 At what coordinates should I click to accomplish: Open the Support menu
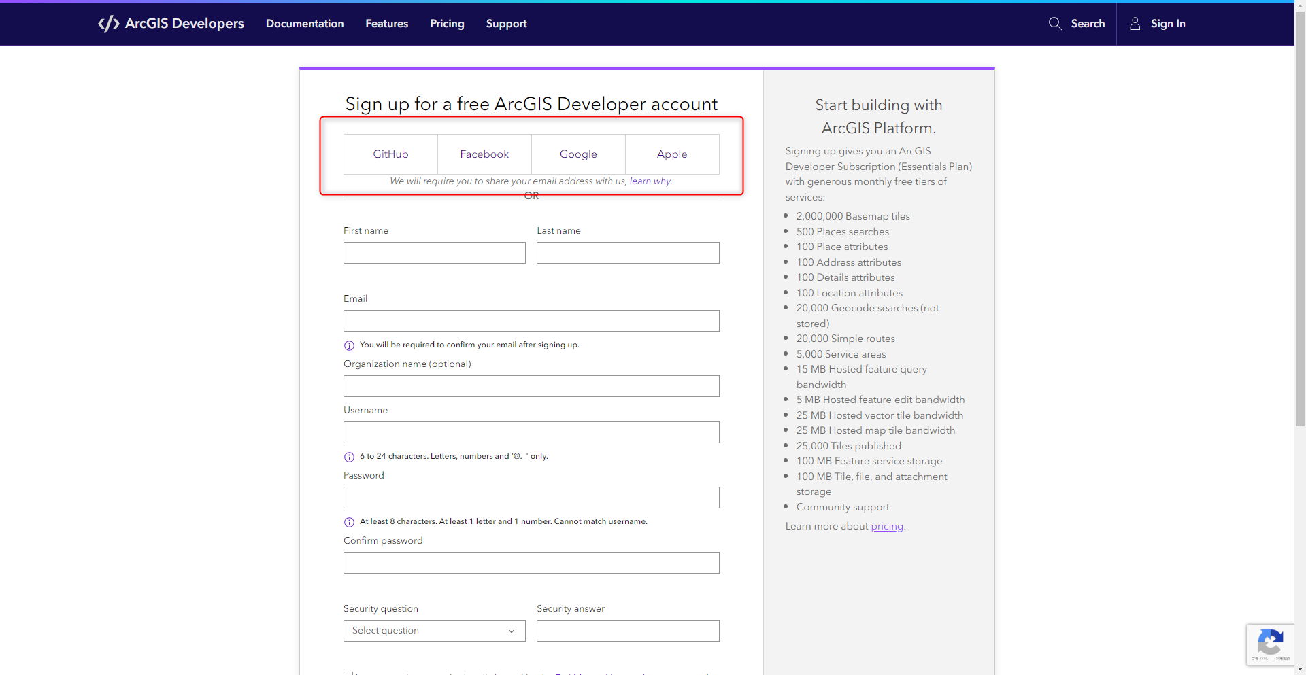click(x=507, y=24)
